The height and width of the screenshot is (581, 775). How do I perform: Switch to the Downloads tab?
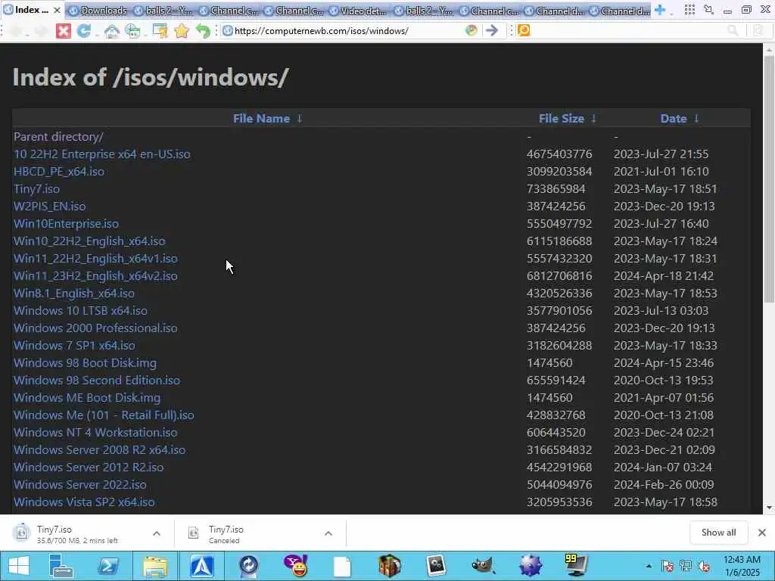tap(98, 11)
